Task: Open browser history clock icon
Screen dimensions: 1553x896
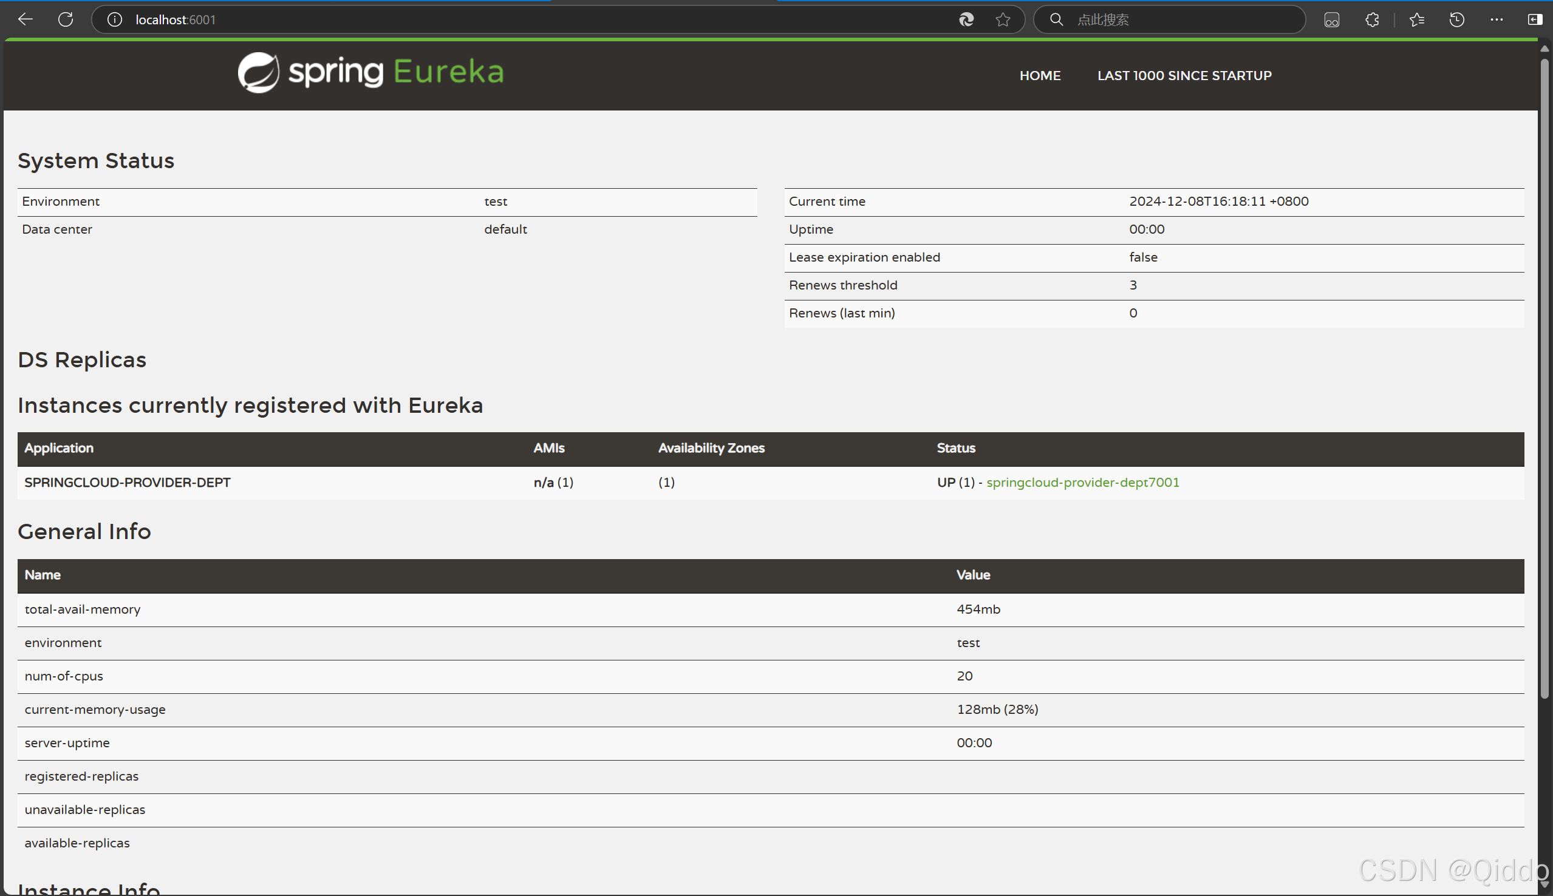Action: [1456, 19]
